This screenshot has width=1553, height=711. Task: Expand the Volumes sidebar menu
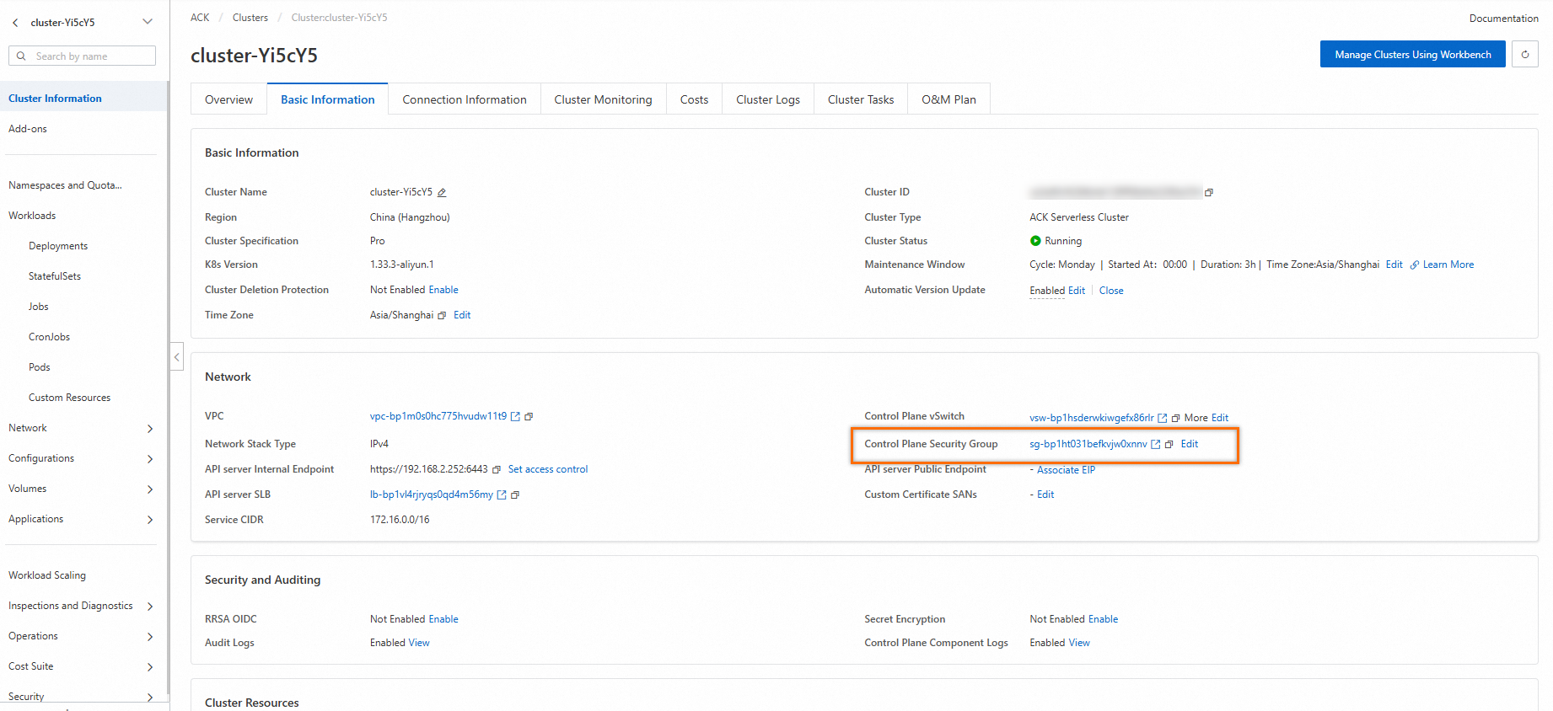click(x=150, y=489)
